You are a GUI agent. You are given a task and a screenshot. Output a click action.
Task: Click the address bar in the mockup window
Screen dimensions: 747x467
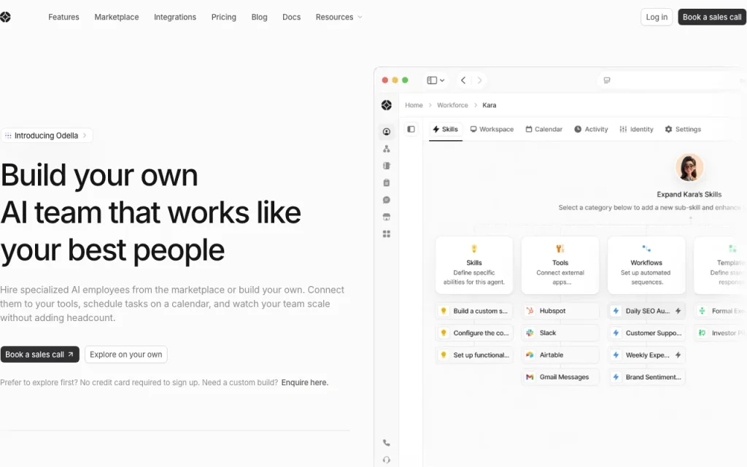pyautogui.click(x=672, y=80)
